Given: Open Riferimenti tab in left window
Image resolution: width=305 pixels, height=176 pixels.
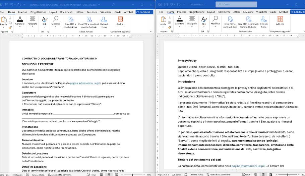Looking at the screenshot, I should click(66, 12).
